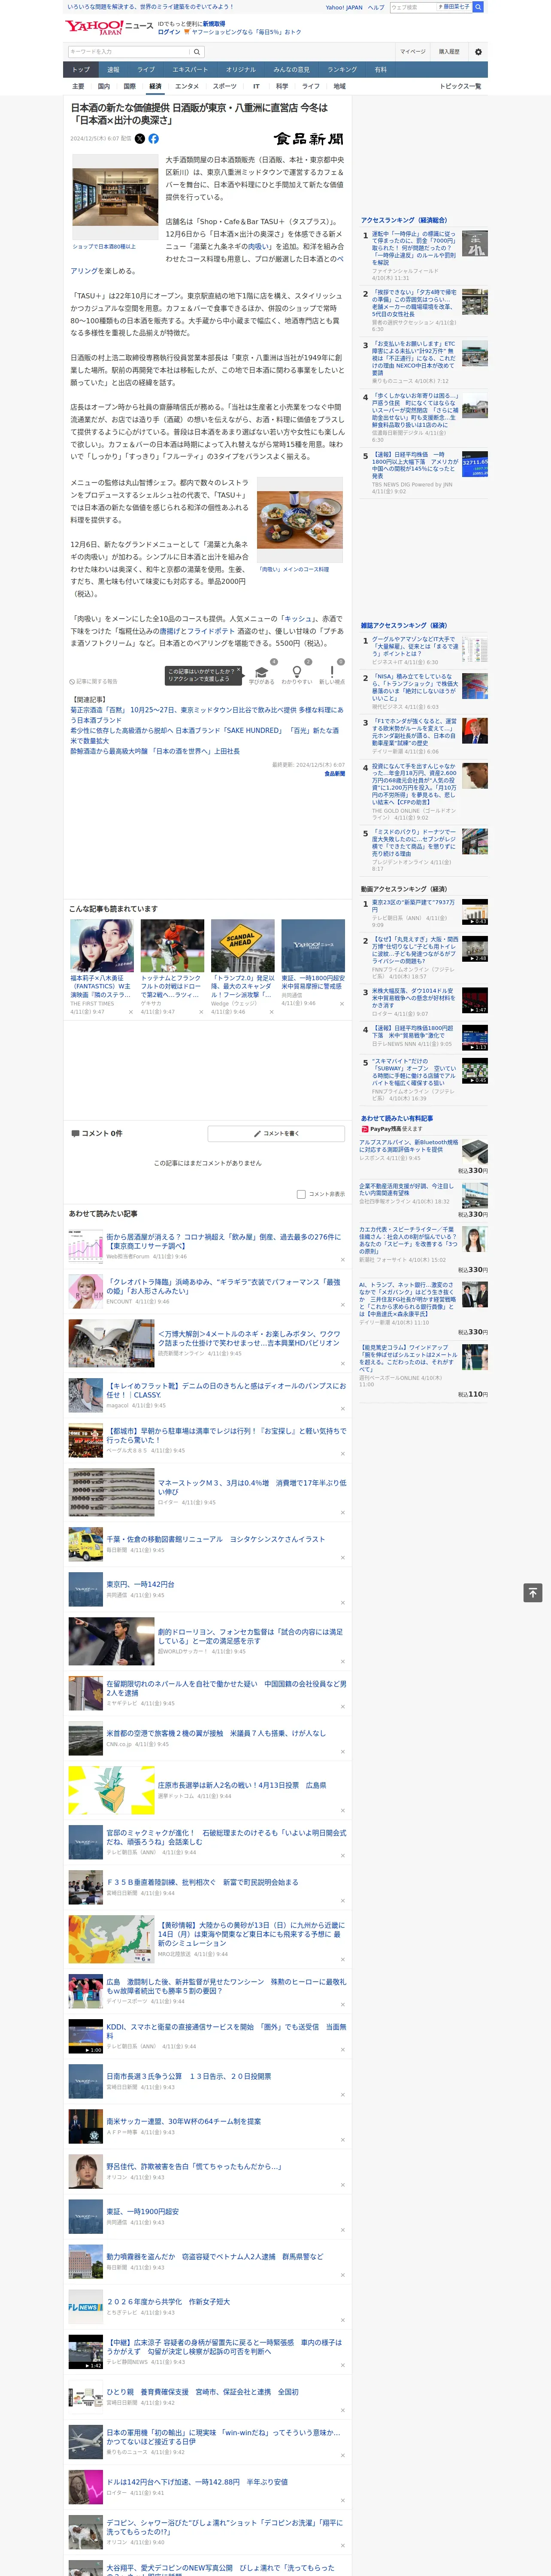551x2576 pixels.
Task: Open ranking article 日経平均株価 一時1800円以上大幅下落
Action: [x=414, y=465]
